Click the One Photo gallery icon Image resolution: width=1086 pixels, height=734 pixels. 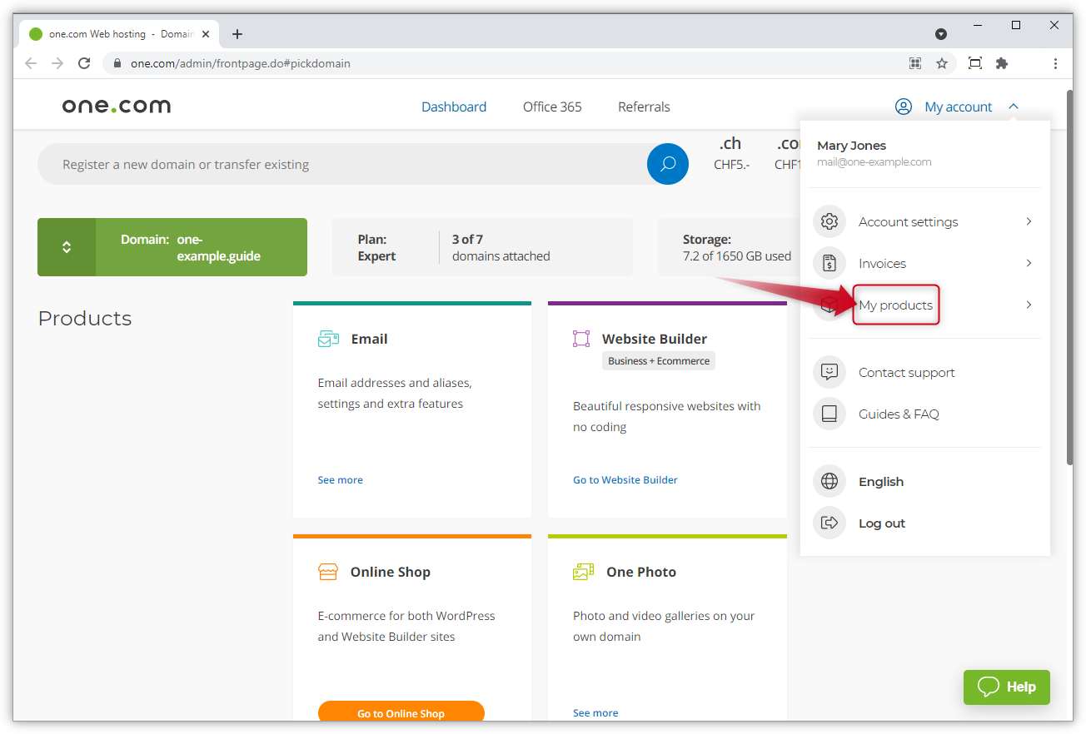tap(582, 572)
